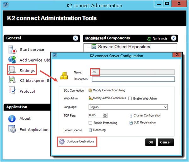Click the Settings document icon
The width and height of the screenshot is (189, 162).
pos(12,70)
